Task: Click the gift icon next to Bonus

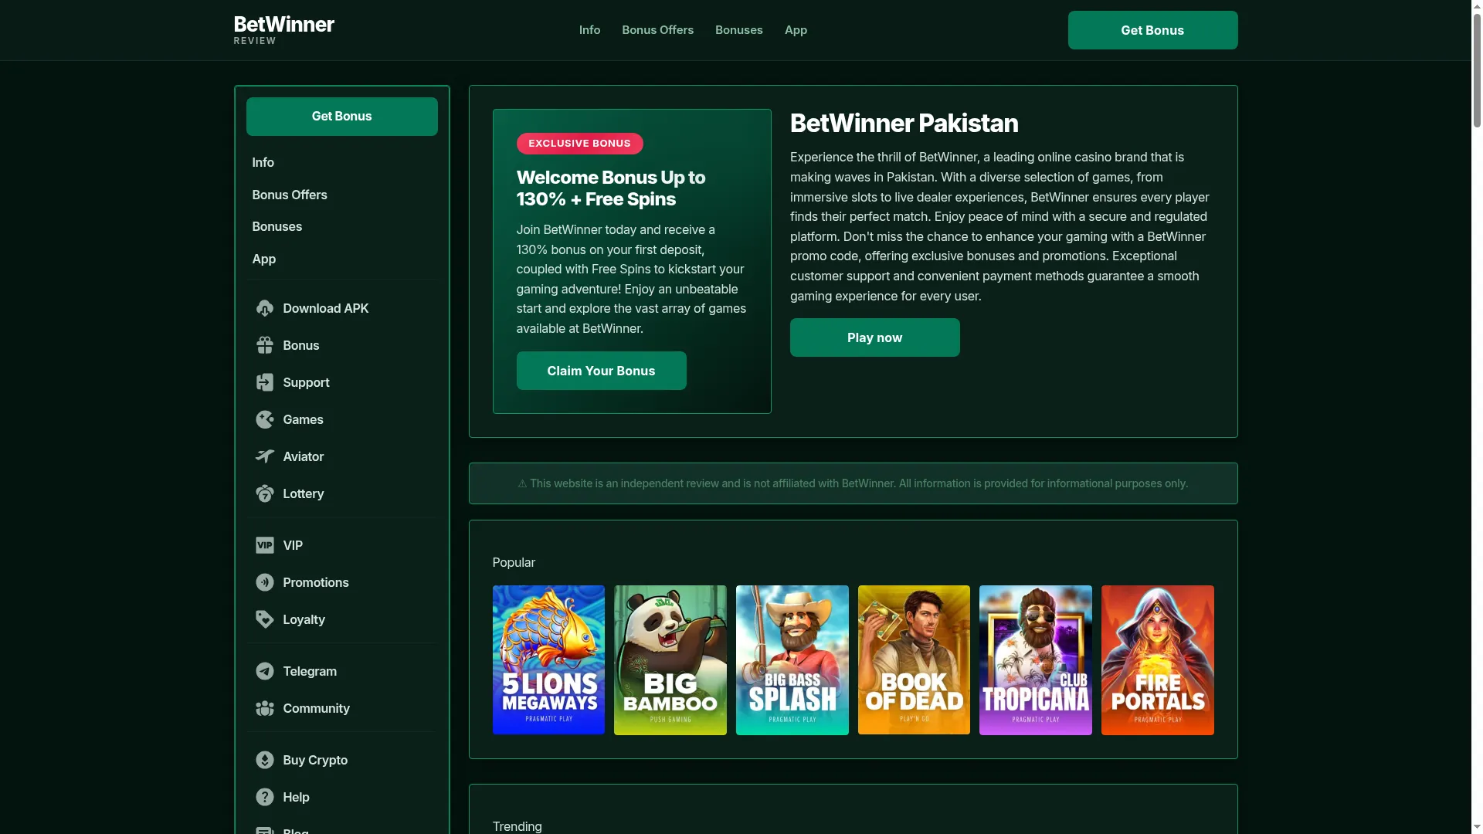Action: coord(264,345)
